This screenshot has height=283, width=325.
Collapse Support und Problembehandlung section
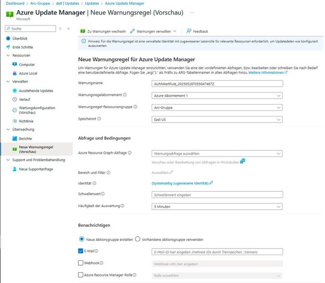[x=8, y=160]
